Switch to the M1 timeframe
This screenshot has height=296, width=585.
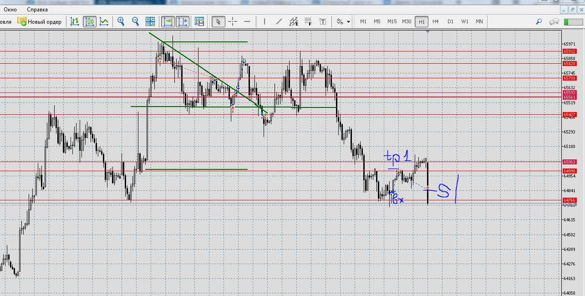click(x=363, y=21)
